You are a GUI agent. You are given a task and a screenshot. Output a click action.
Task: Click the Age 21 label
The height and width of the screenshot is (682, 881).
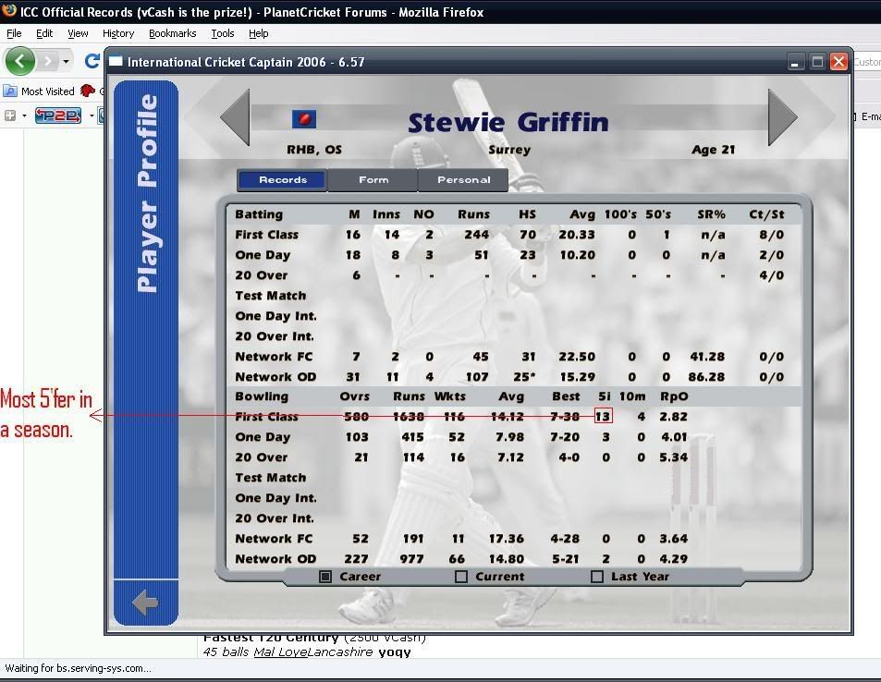(713, 150)
